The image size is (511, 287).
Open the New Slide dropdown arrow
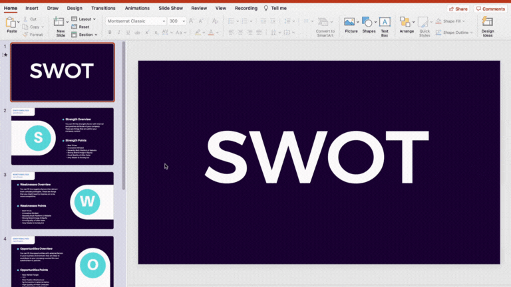point(67,22)
